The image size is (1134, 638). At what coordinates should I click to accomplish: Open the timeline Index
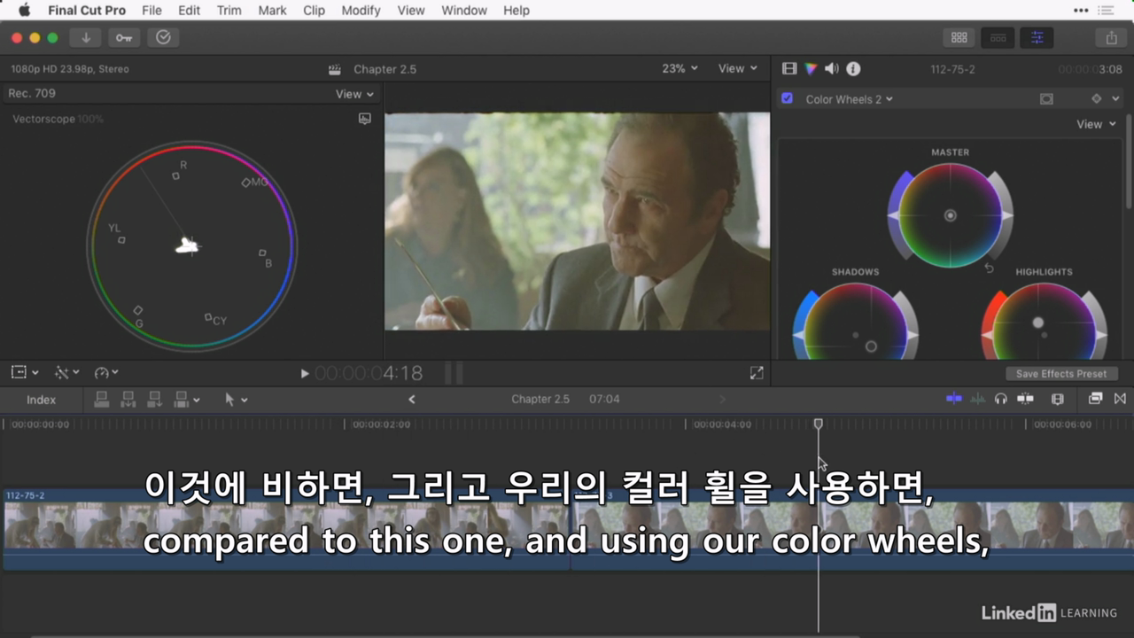(41, 400)
